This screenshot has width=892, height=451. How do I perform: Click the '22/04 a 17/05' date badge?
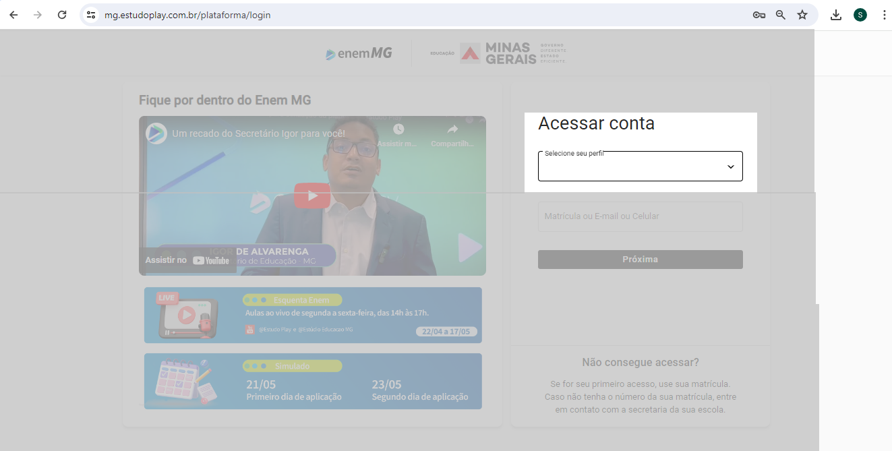click(x=447, y=332)
